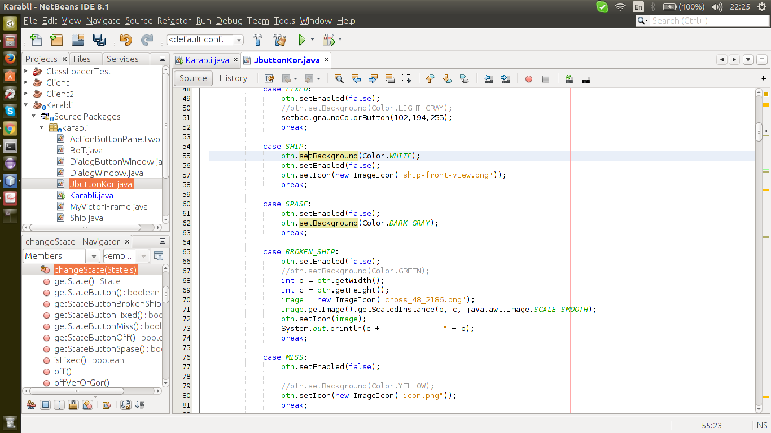The width and height of the screenshot is (771, 433).
Task: Click the New Project toolbar icon
Action: pos(56,40)
